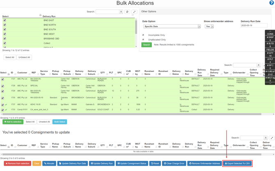Expand the selected consignments table fullscreen

272,138
